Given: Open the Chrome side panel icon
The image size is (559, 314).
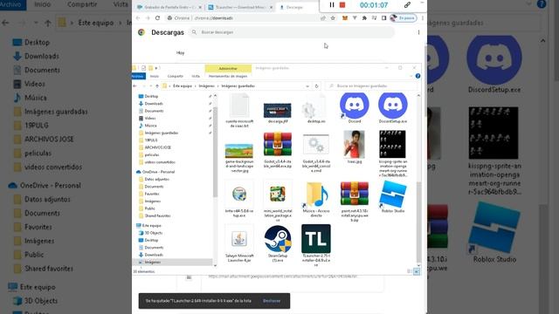Looking at the screenshot, I should pos(383,17).
